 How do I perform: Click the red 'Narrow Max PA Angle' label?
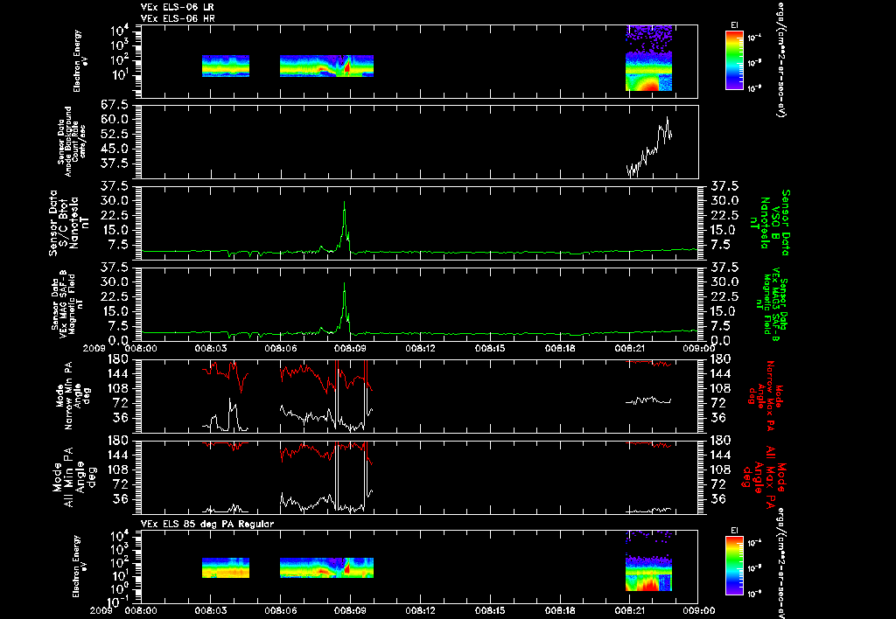pyautogui.click(x=766, y=394)
